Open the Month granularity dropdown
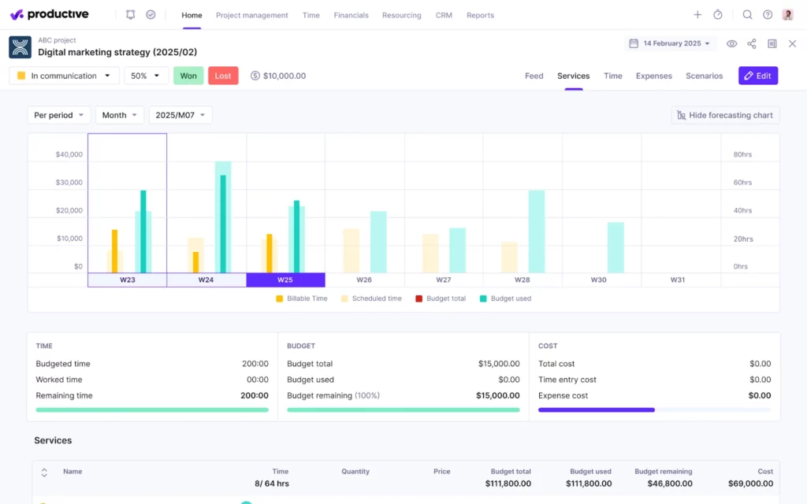807x504 pixels. coord(120,115)
